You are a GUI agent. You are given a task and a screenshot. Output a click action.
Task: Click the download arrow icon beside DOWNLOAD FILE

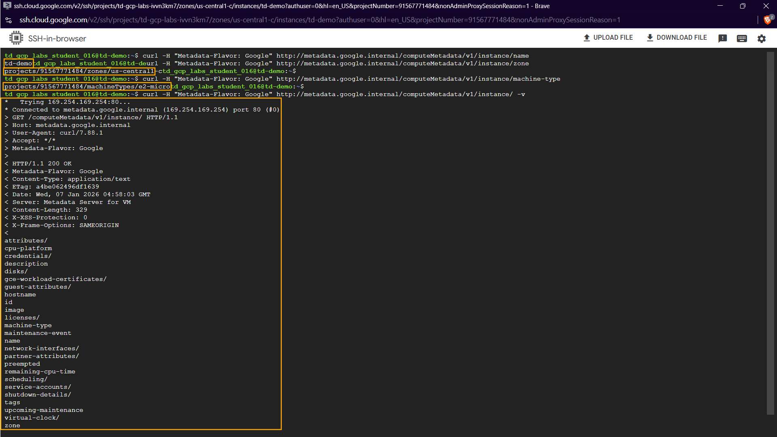point(650,37)
